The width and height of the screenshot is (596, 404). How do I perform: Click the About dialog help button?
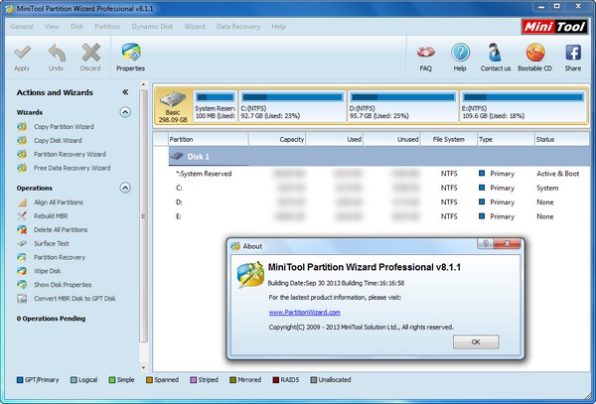click(x=485, y=244)
